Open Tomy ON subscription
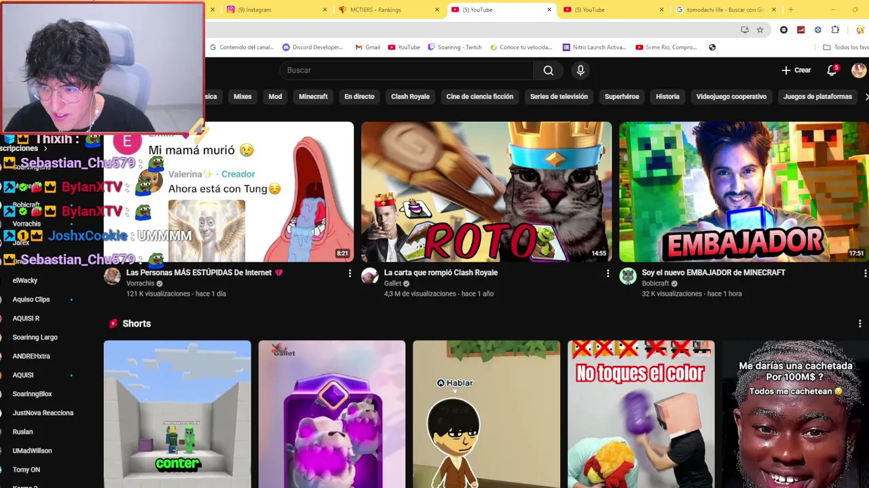The image size is (869, 488). click(x=26, y=470)
